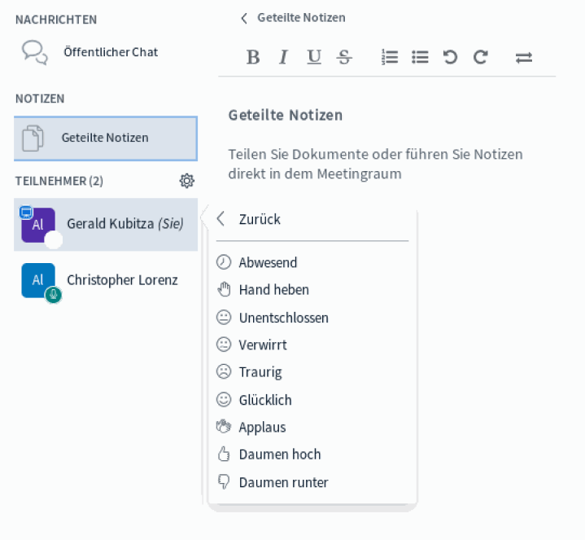The image size is (585, 540).
Task: Toggle bold formatting in shared notes
Action: coord(253,57)
